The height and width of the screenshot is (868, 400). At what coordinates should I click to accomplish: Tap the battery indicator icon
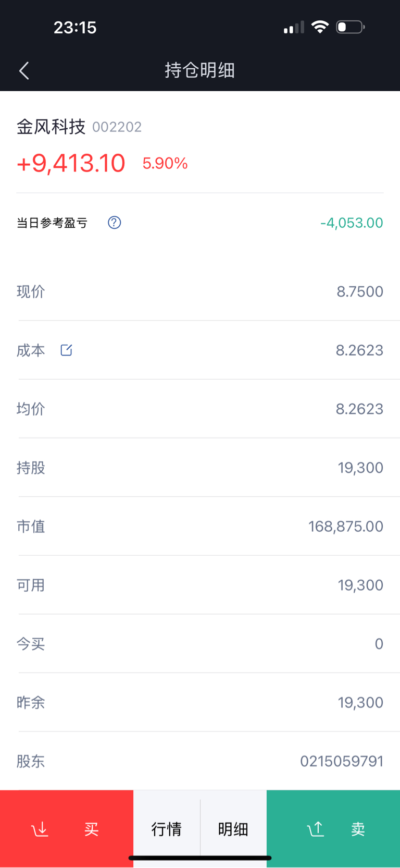[x=350, y=27]
